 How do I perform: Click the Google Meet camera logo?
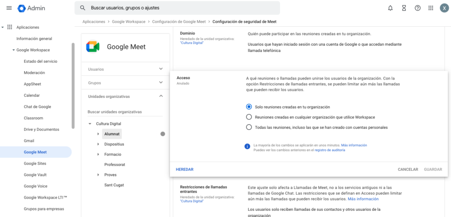click(93, 47)
